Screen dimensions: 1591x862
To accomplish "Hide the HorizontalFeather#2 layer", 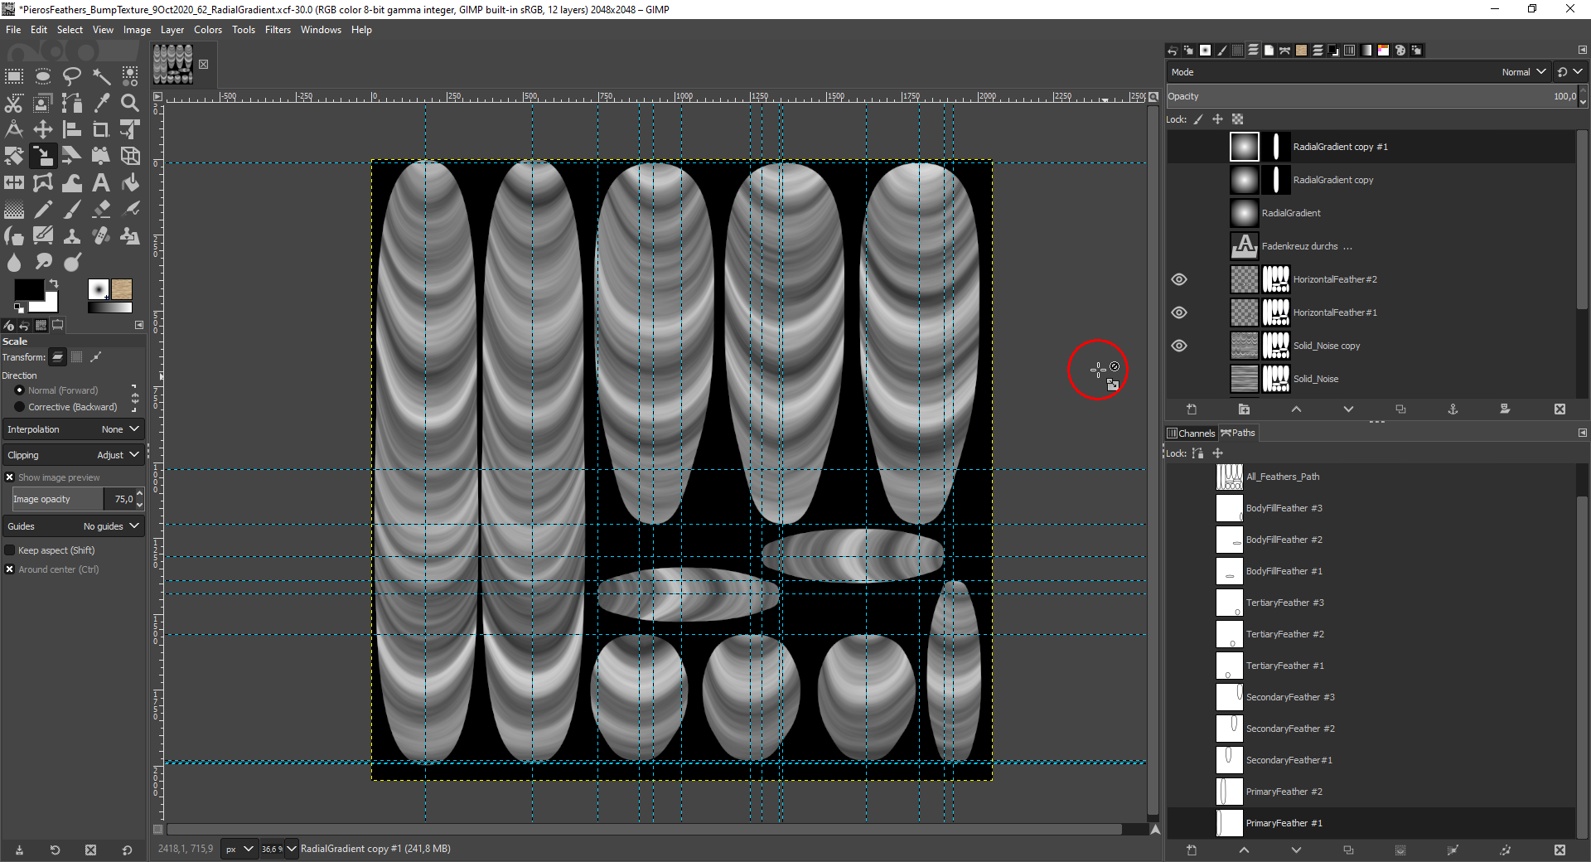I will [x=1179, y=279].
